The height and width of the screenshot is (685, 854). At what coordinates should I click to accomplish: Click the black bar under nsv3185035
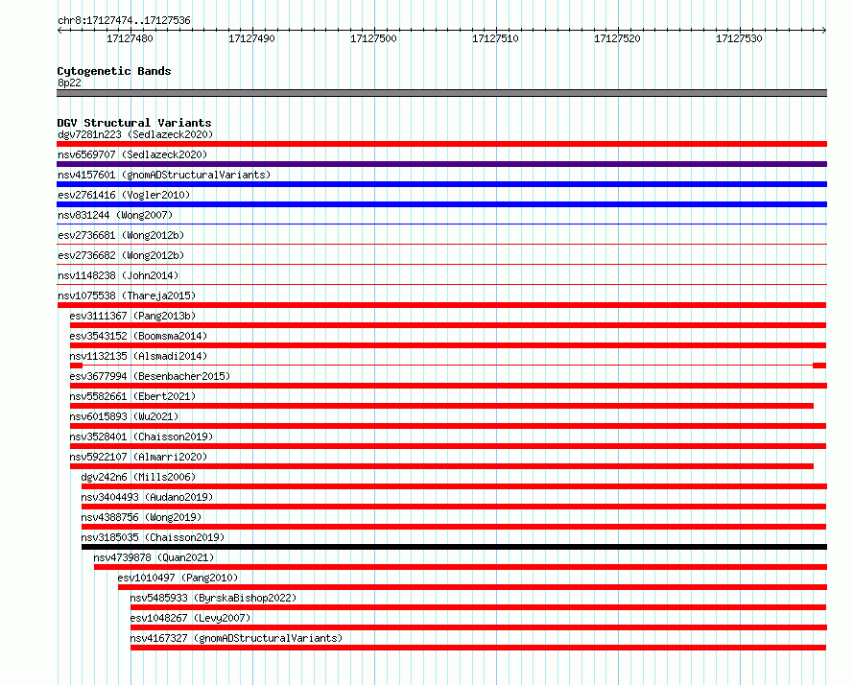(454, 547)
